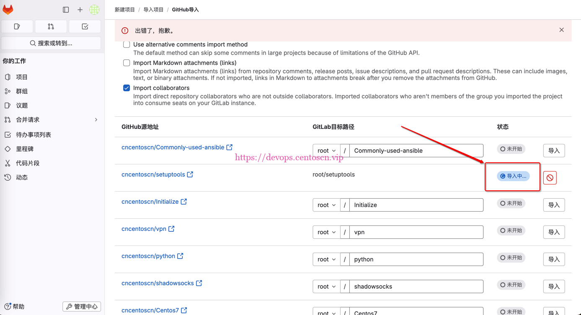Click 导入 button for Initialize repository
581x315 pixels.
554,205
